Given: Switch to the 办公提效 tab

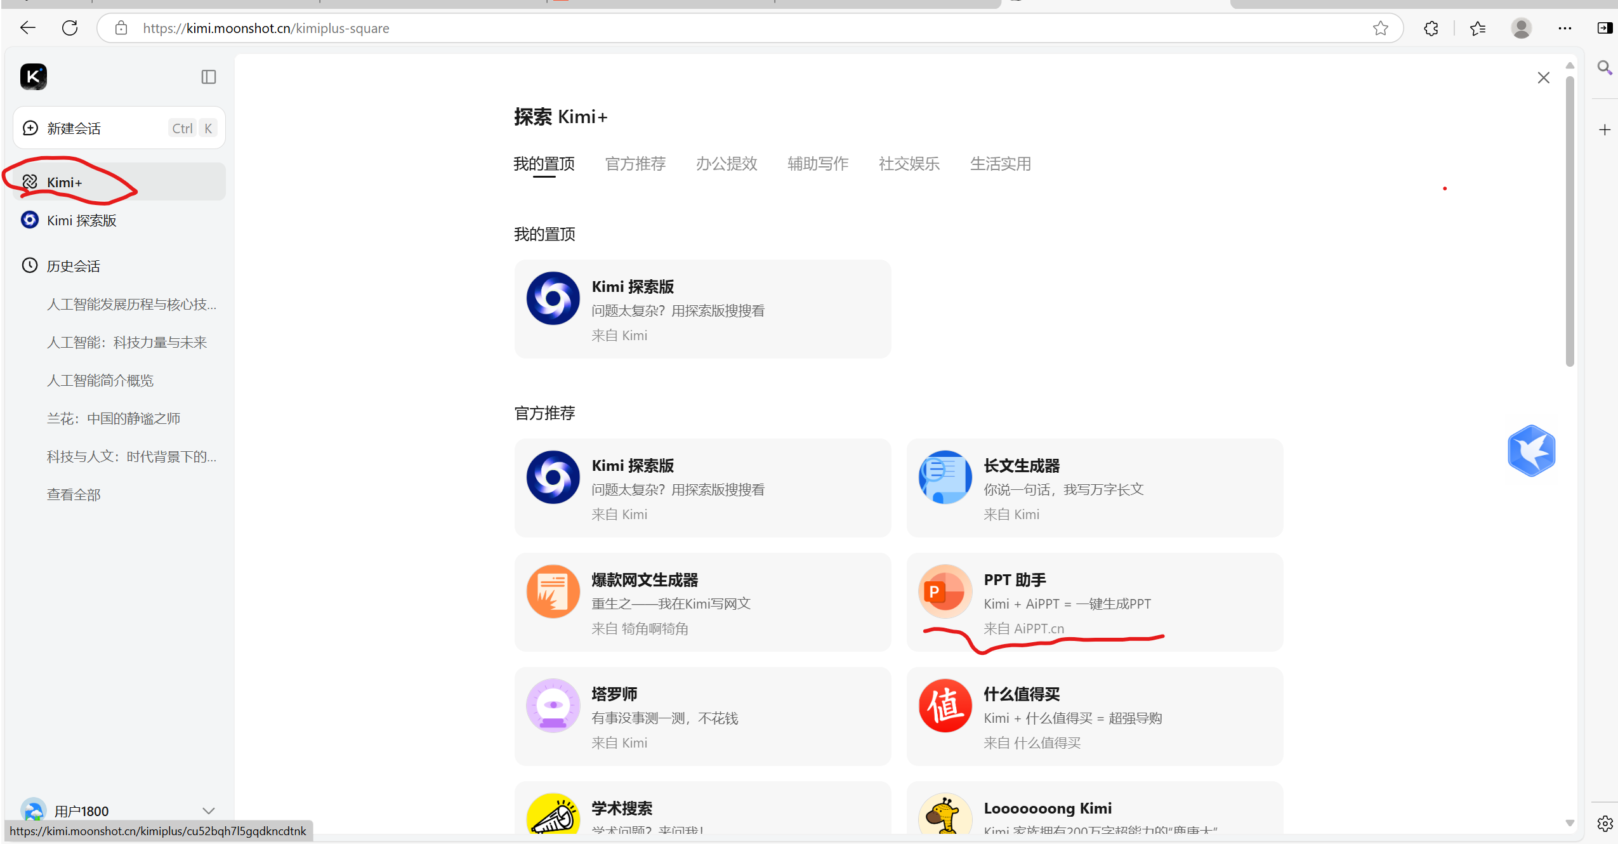Looking at the screenshot, I should point(727,164).
